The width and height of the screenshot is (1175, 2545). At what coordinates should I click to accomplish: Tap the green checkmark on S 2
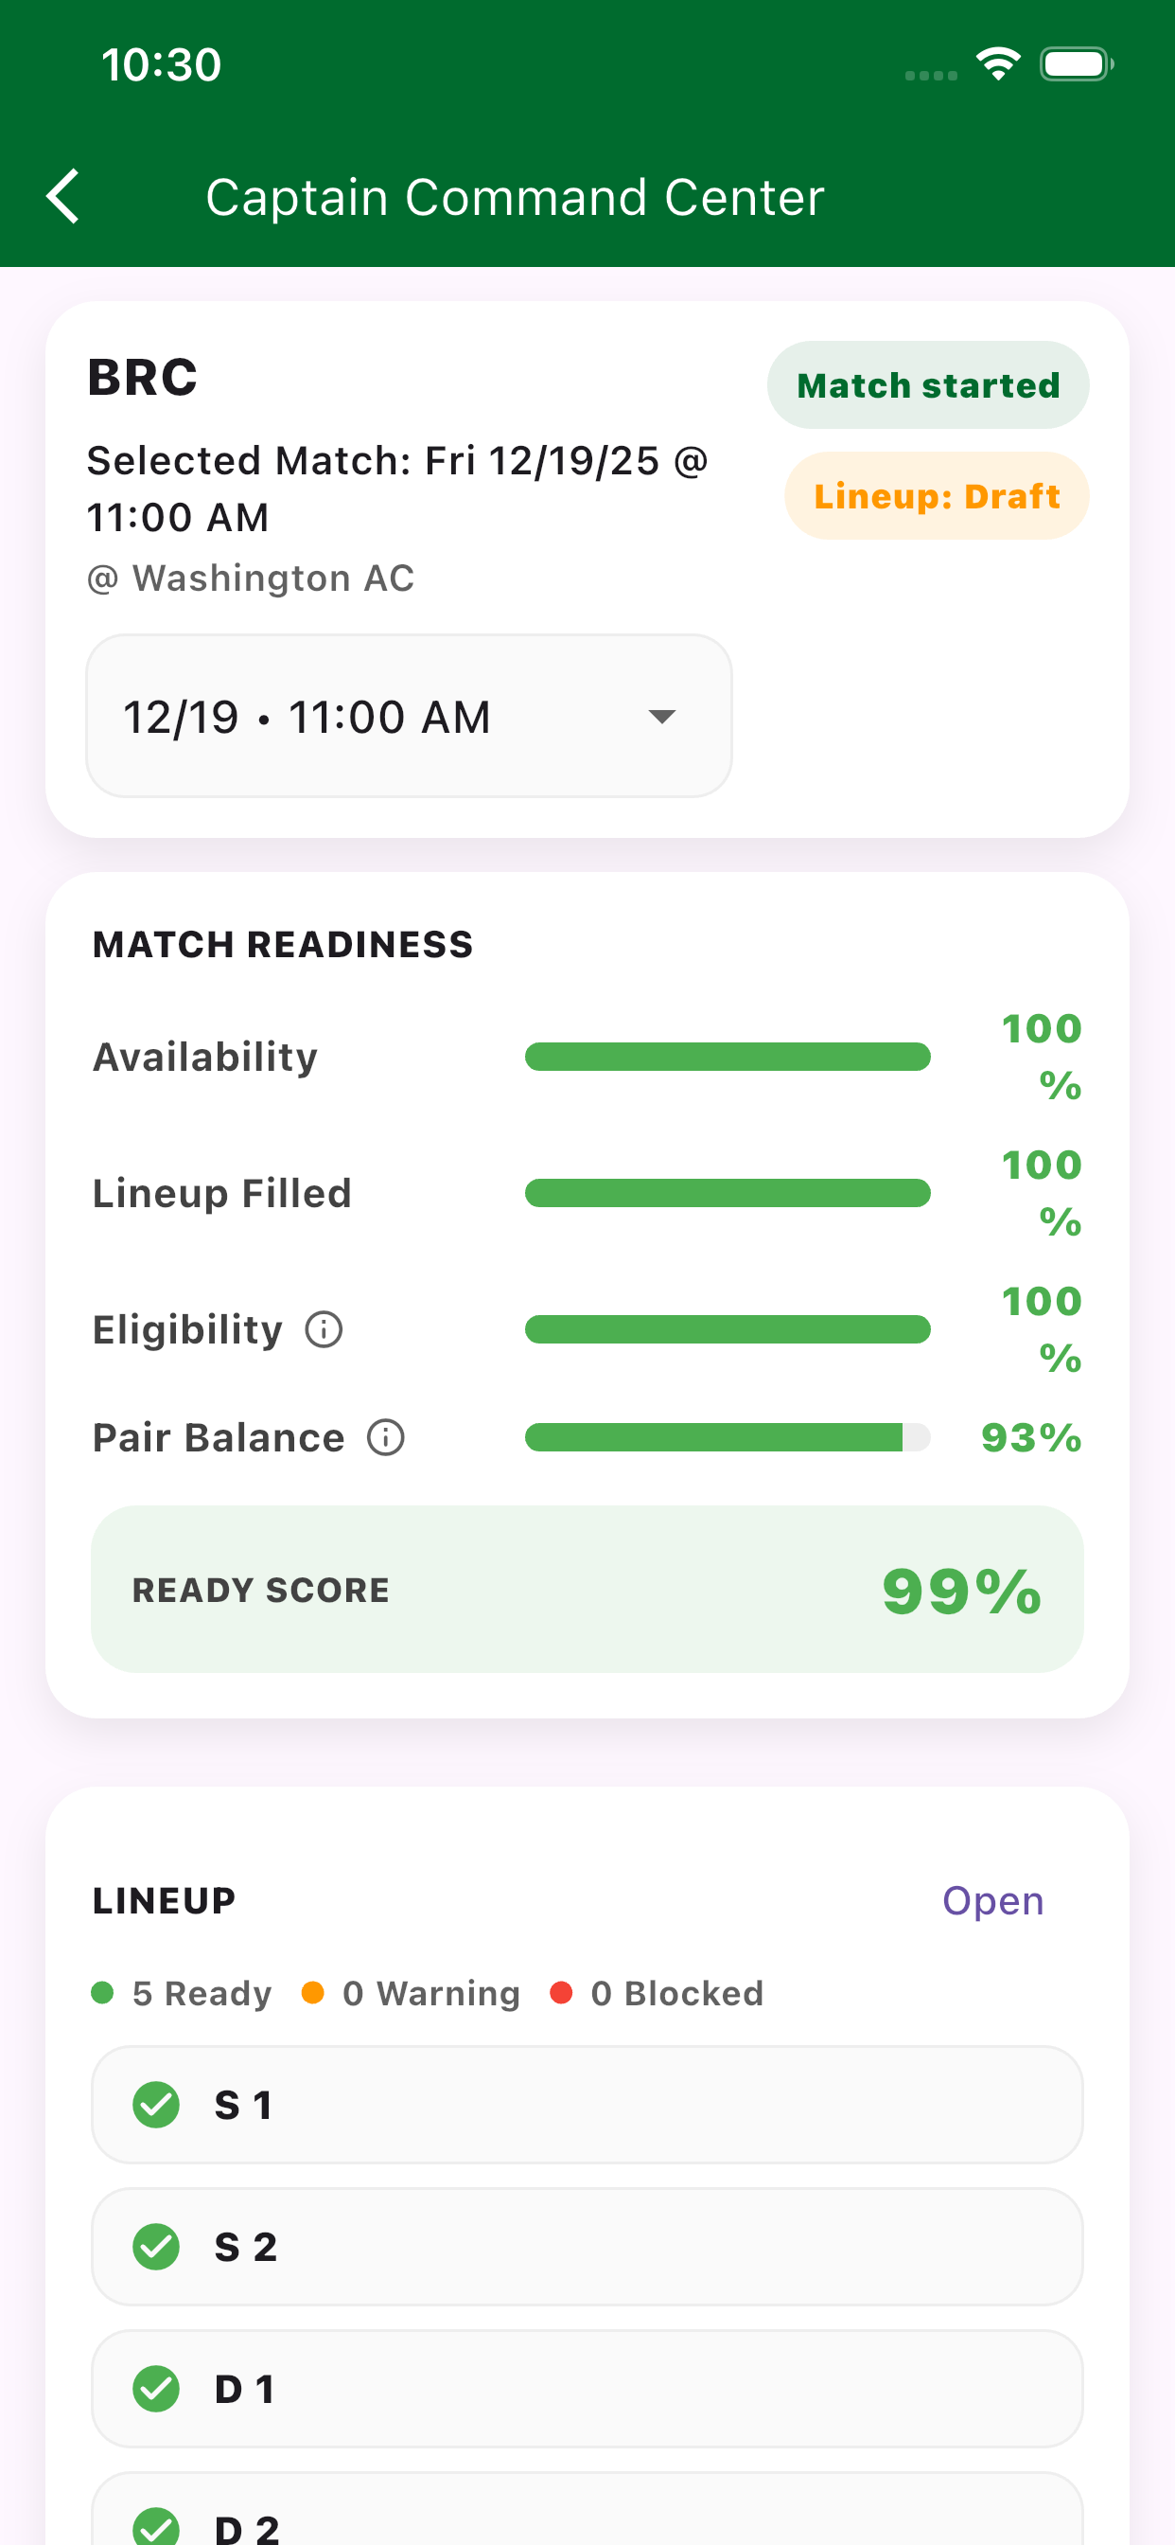coord(156,2247)
